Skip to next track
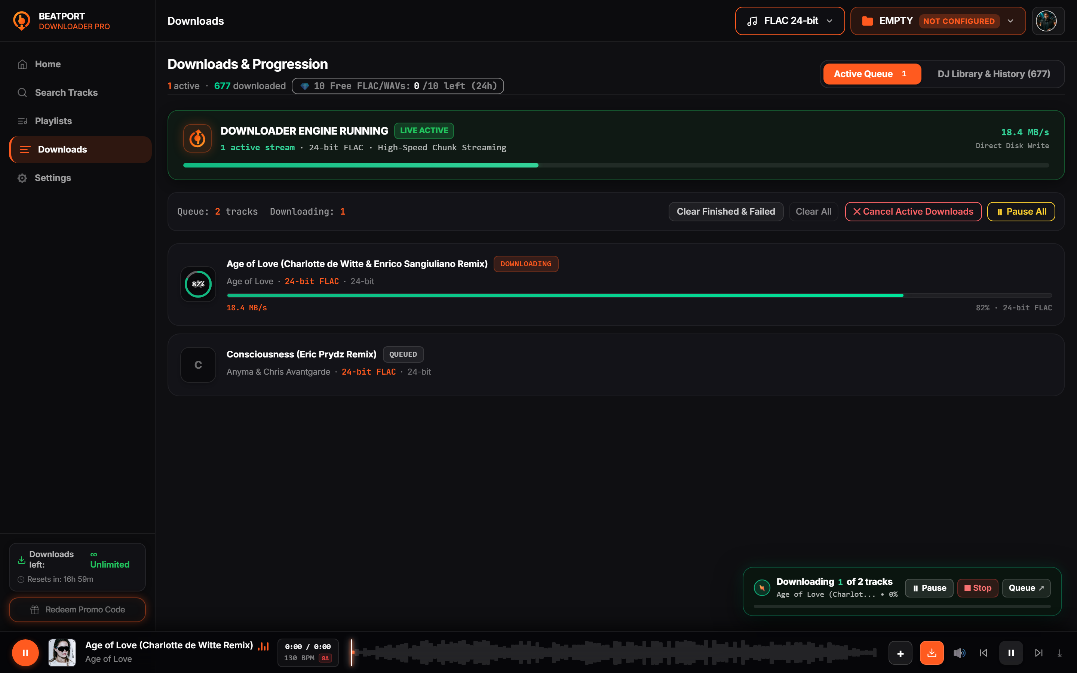The image size is (1077, 673). coord(1039,653)
